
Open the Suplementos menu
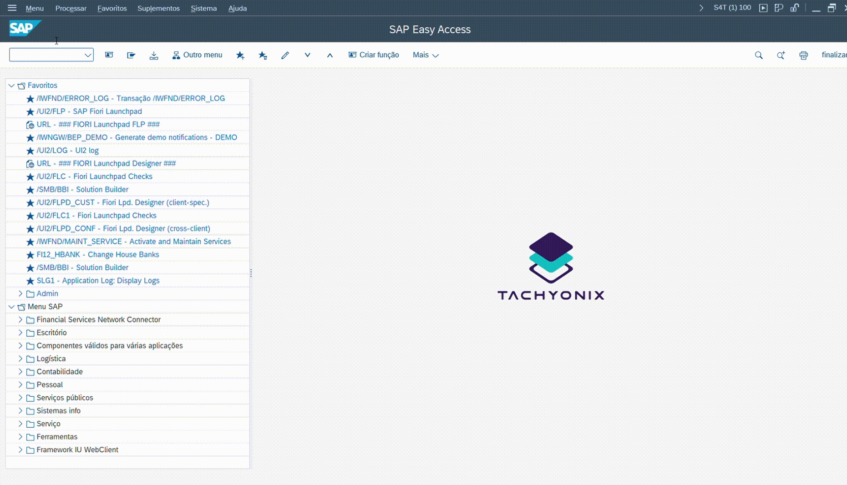pyautogui.click(x=158, y=8)
